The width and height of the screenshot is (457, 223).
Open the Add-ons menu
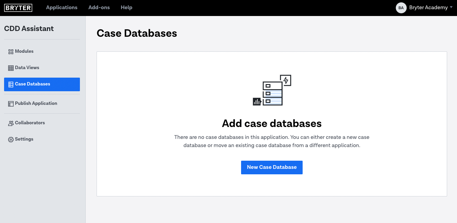(x=99, y=7)
